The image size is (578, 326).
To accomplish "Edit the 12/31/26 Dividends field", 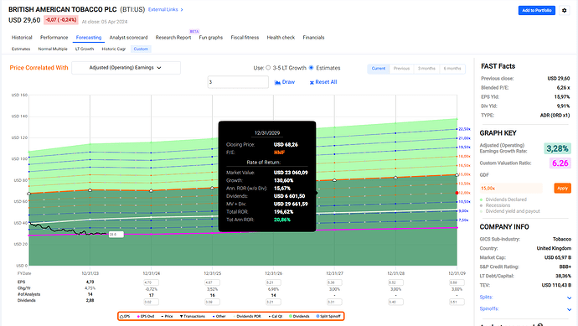I will 274,302.
